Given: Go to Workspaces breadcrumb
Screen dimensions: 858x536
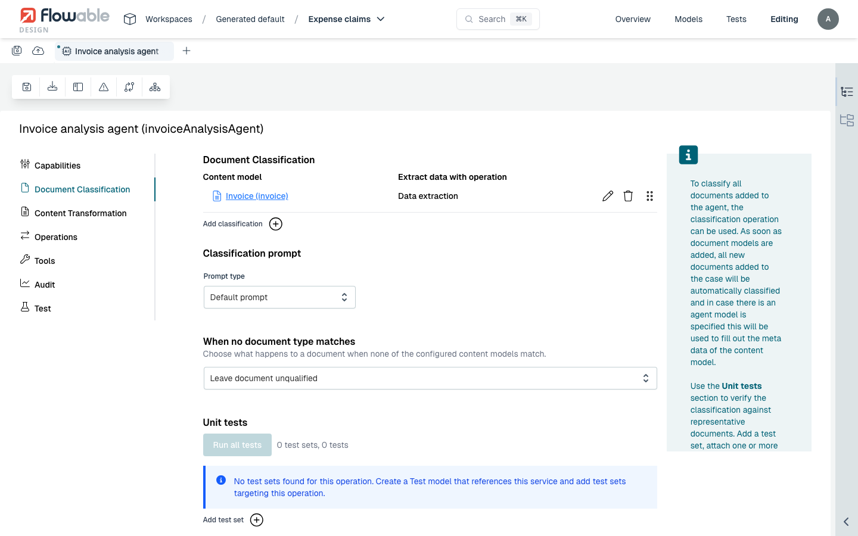Looking at the screenshot, I should (x=169, y=19).
